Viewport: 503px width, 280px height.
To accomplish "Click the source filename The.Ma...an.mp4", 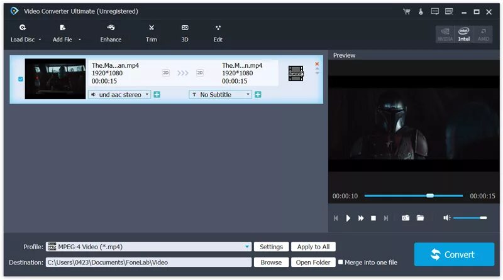I will tap(115, 65).
